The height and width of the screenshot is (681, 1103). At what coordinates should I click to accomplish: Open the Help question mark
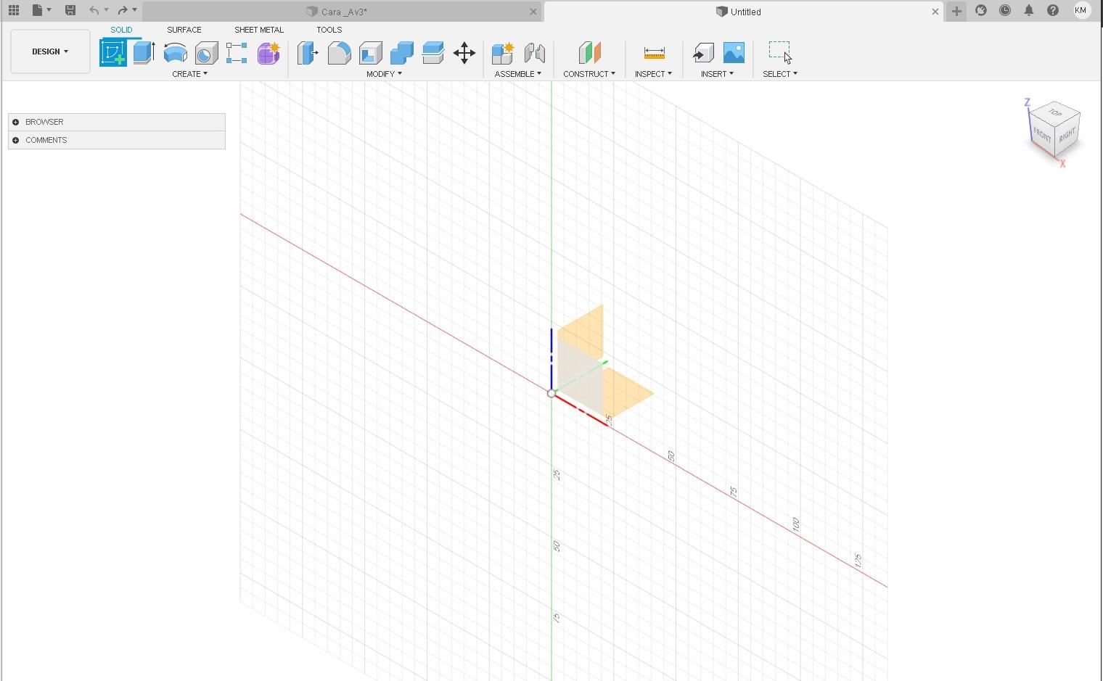click(x=1053, y=10)
